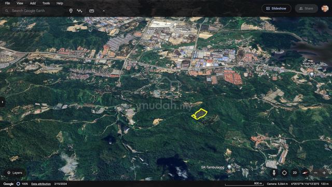The width and height of the screenshot is (332, 187).
Task: Start the Slideshow presentation
Action: [276, 8]
